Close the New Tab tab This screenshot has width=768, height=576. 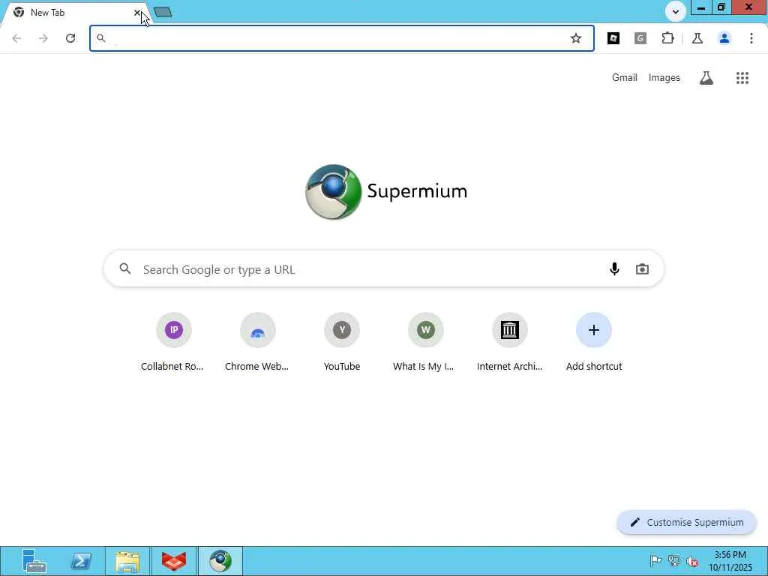point(137,13)
